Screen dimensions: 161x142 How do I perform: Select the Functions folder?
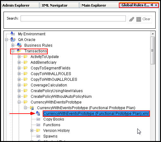[52, 125]
